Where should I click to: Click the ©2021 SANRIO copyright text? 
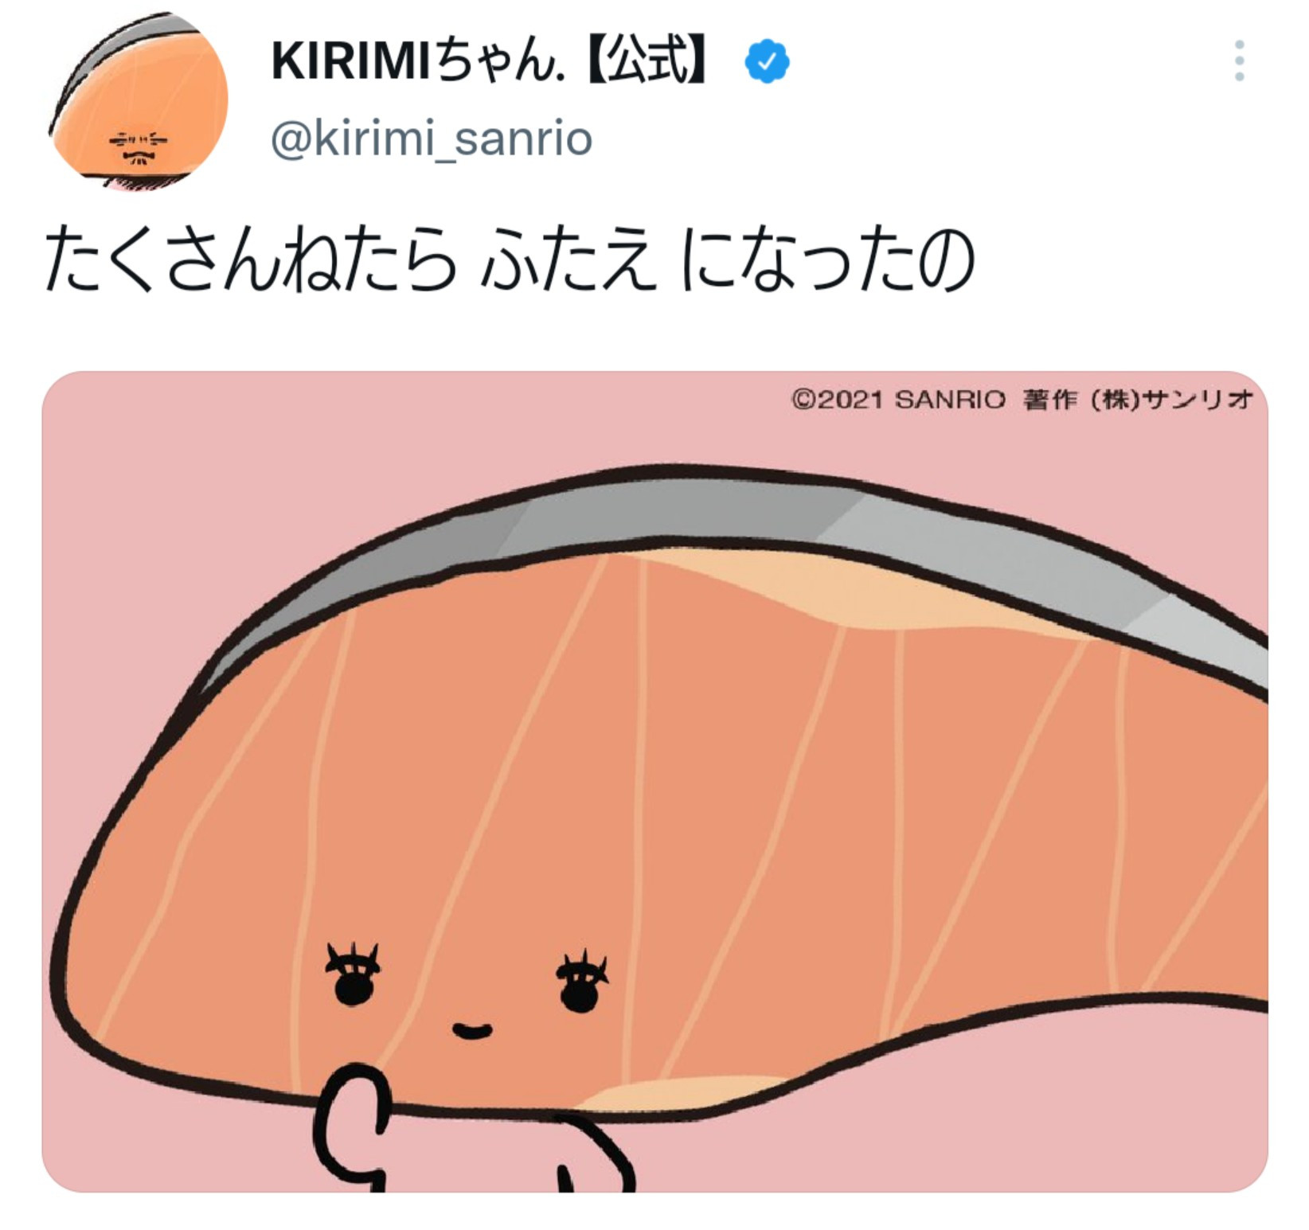coord(899,399)
